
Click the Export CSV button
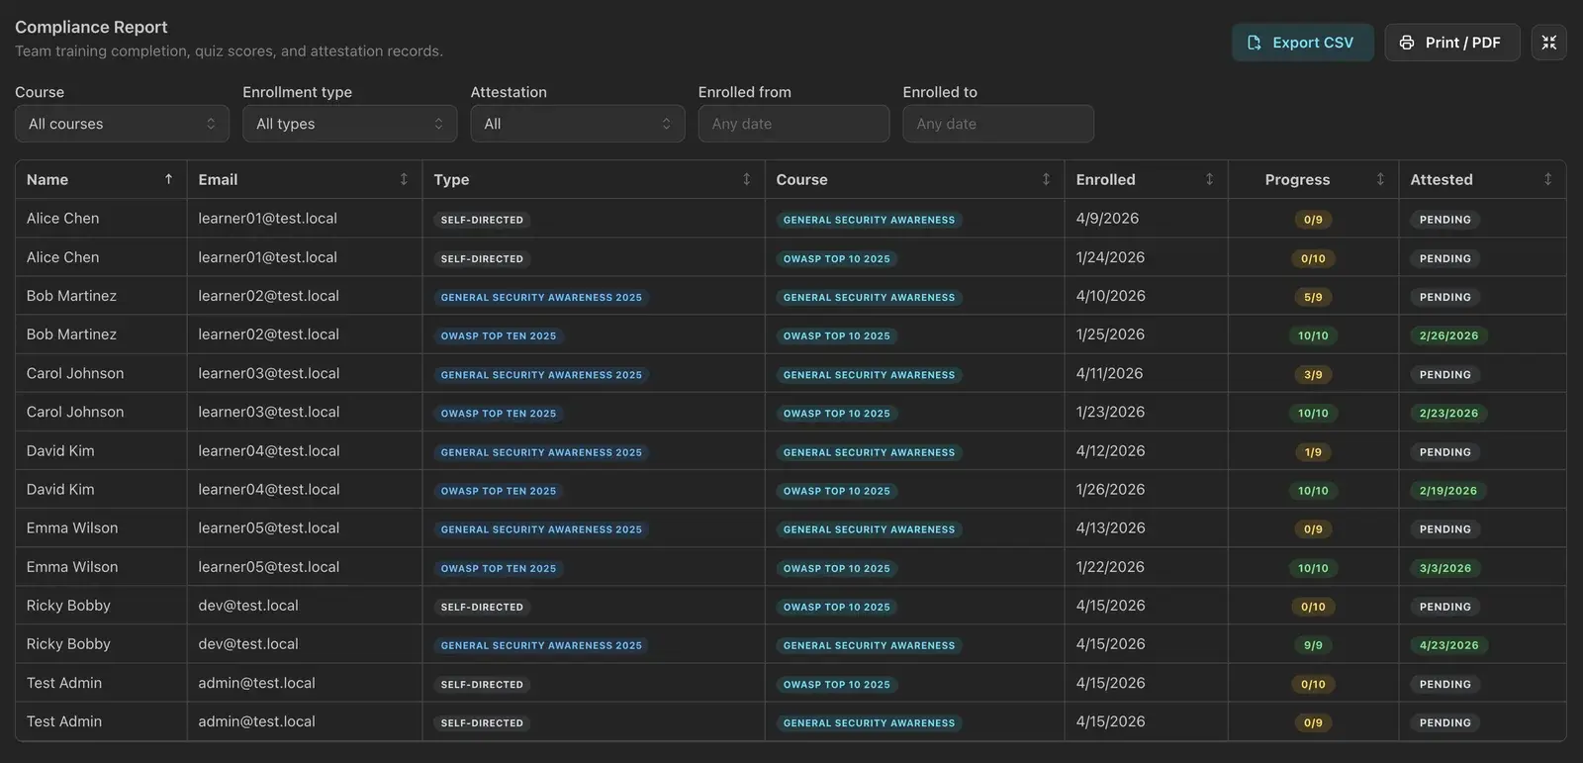click(1302, 43)
